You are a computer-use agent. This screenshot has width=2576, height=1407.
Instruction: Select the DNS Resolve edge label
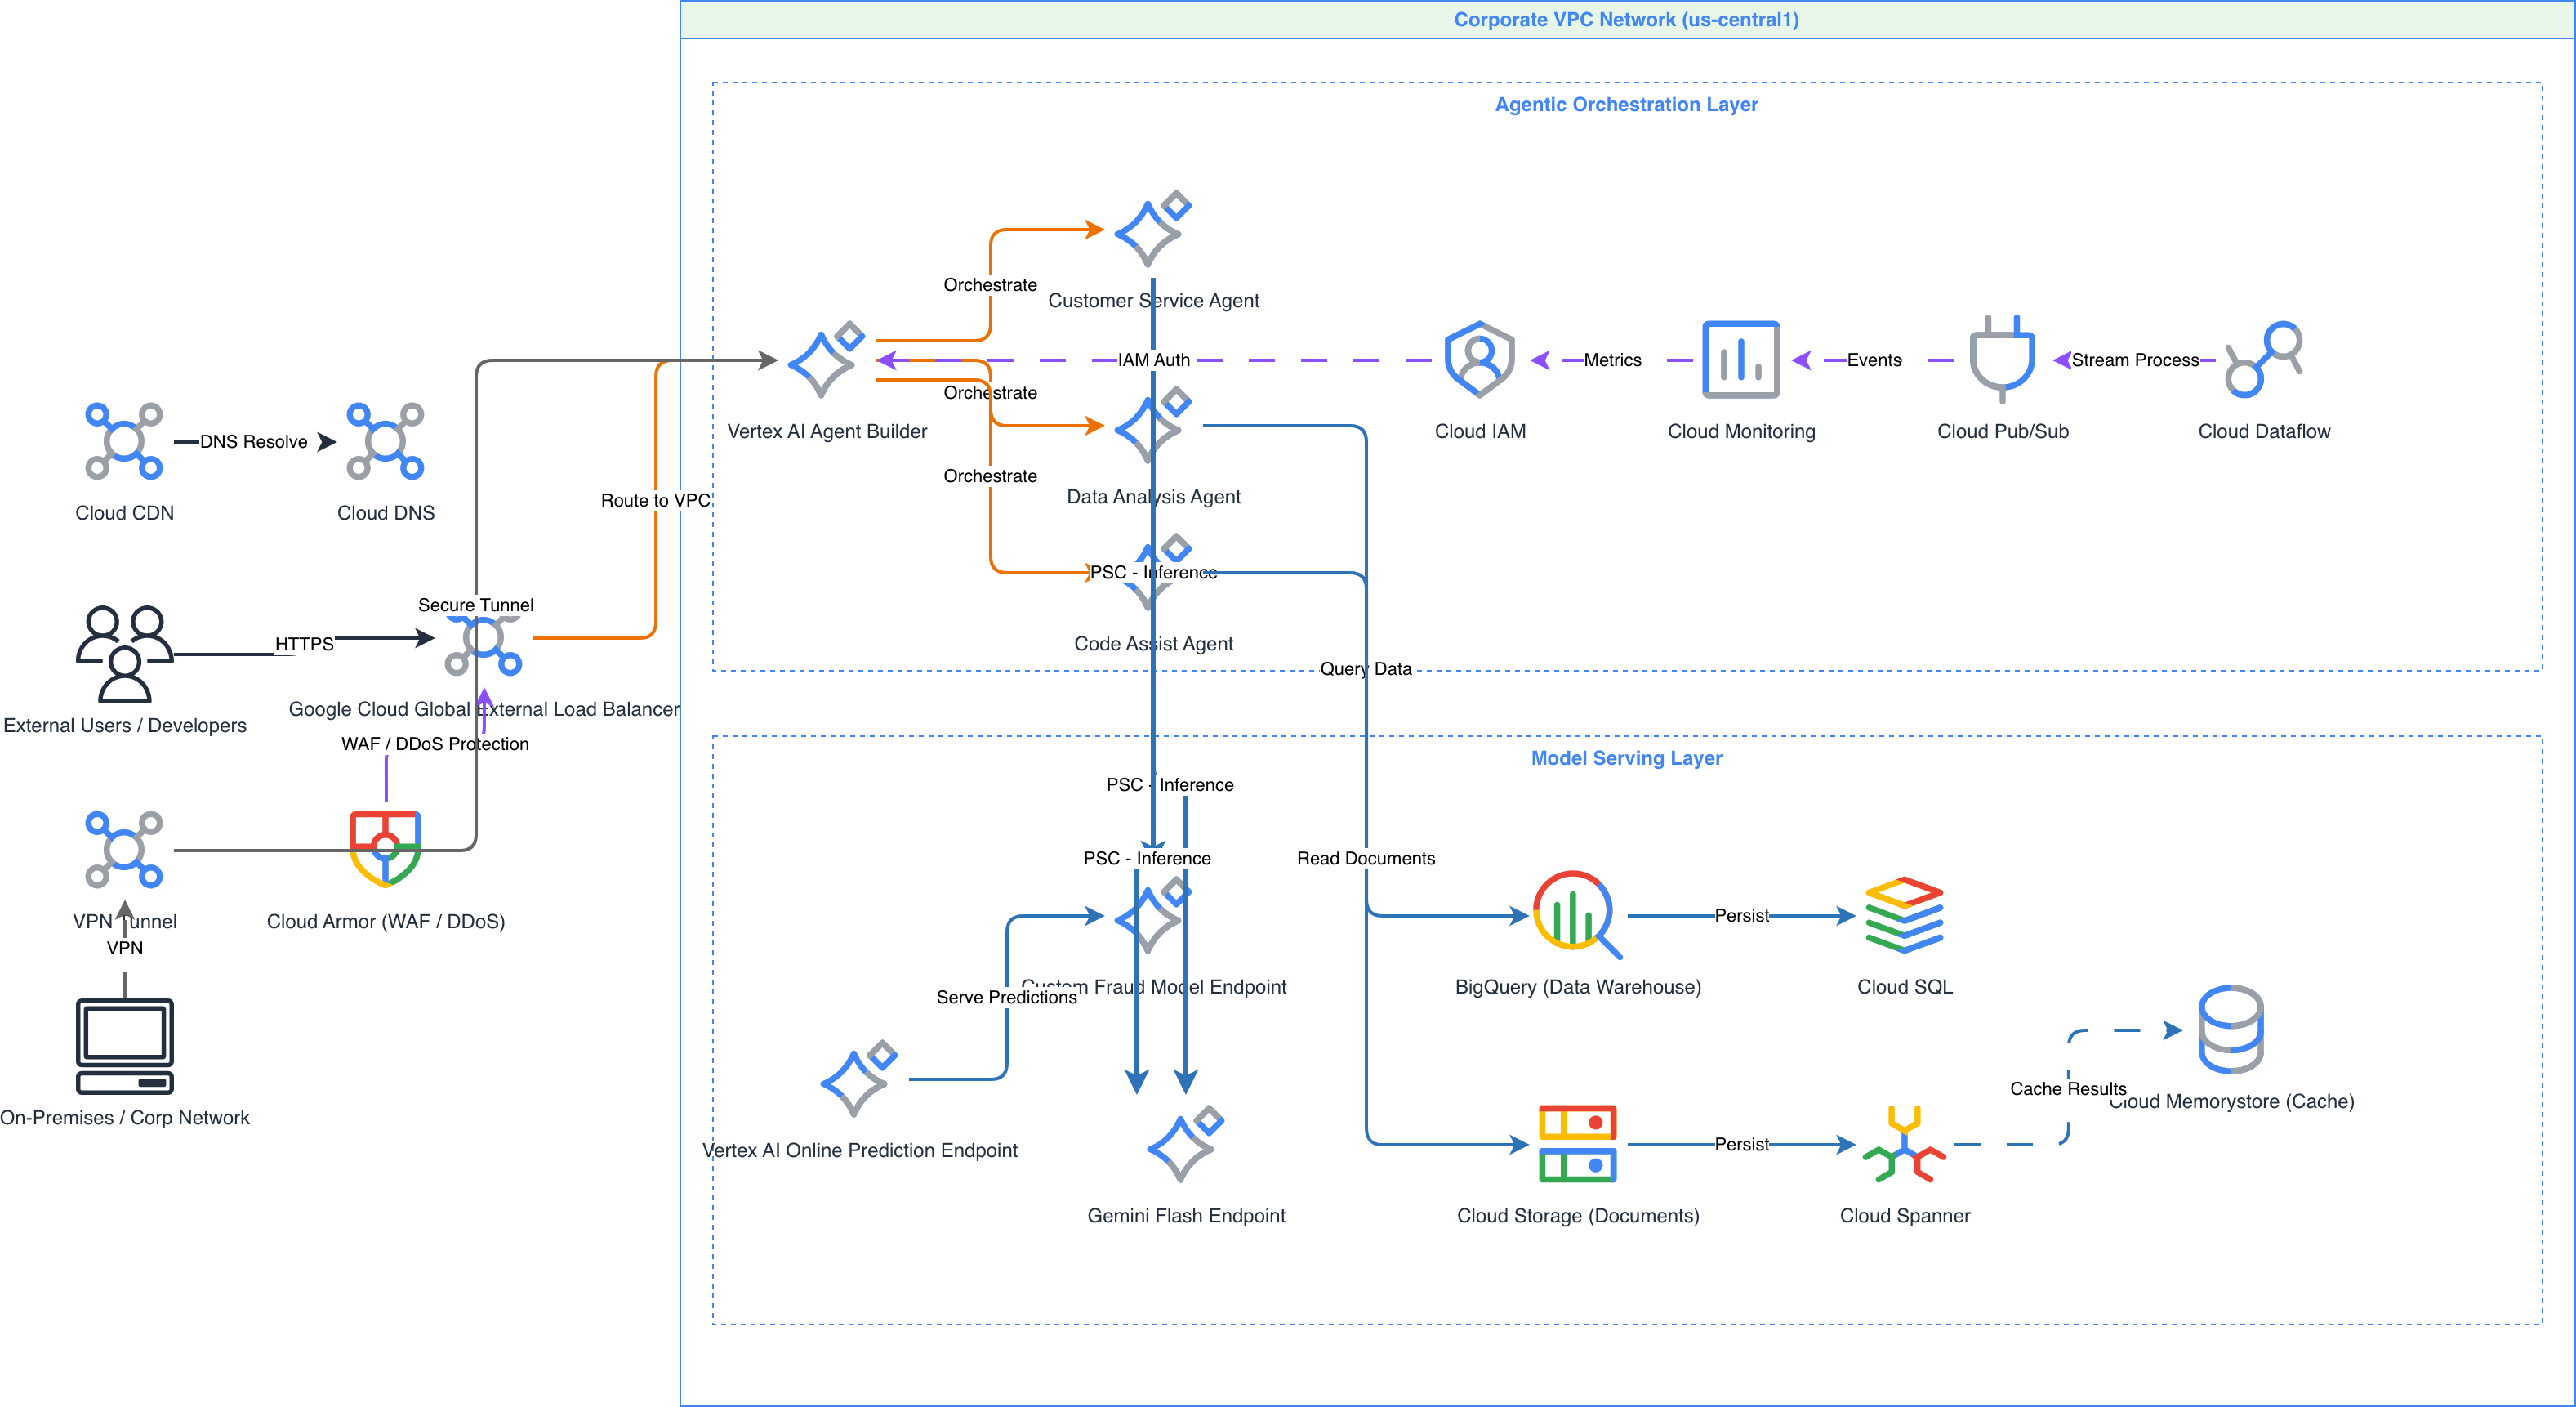click(x=253, y=441)
